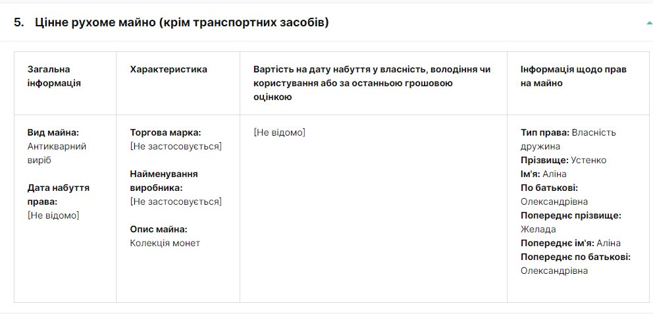Collapse section 5 using the arrow icon
Viewport: 653px width, 314px height.
pyautogui.click(x=649, y=23)
